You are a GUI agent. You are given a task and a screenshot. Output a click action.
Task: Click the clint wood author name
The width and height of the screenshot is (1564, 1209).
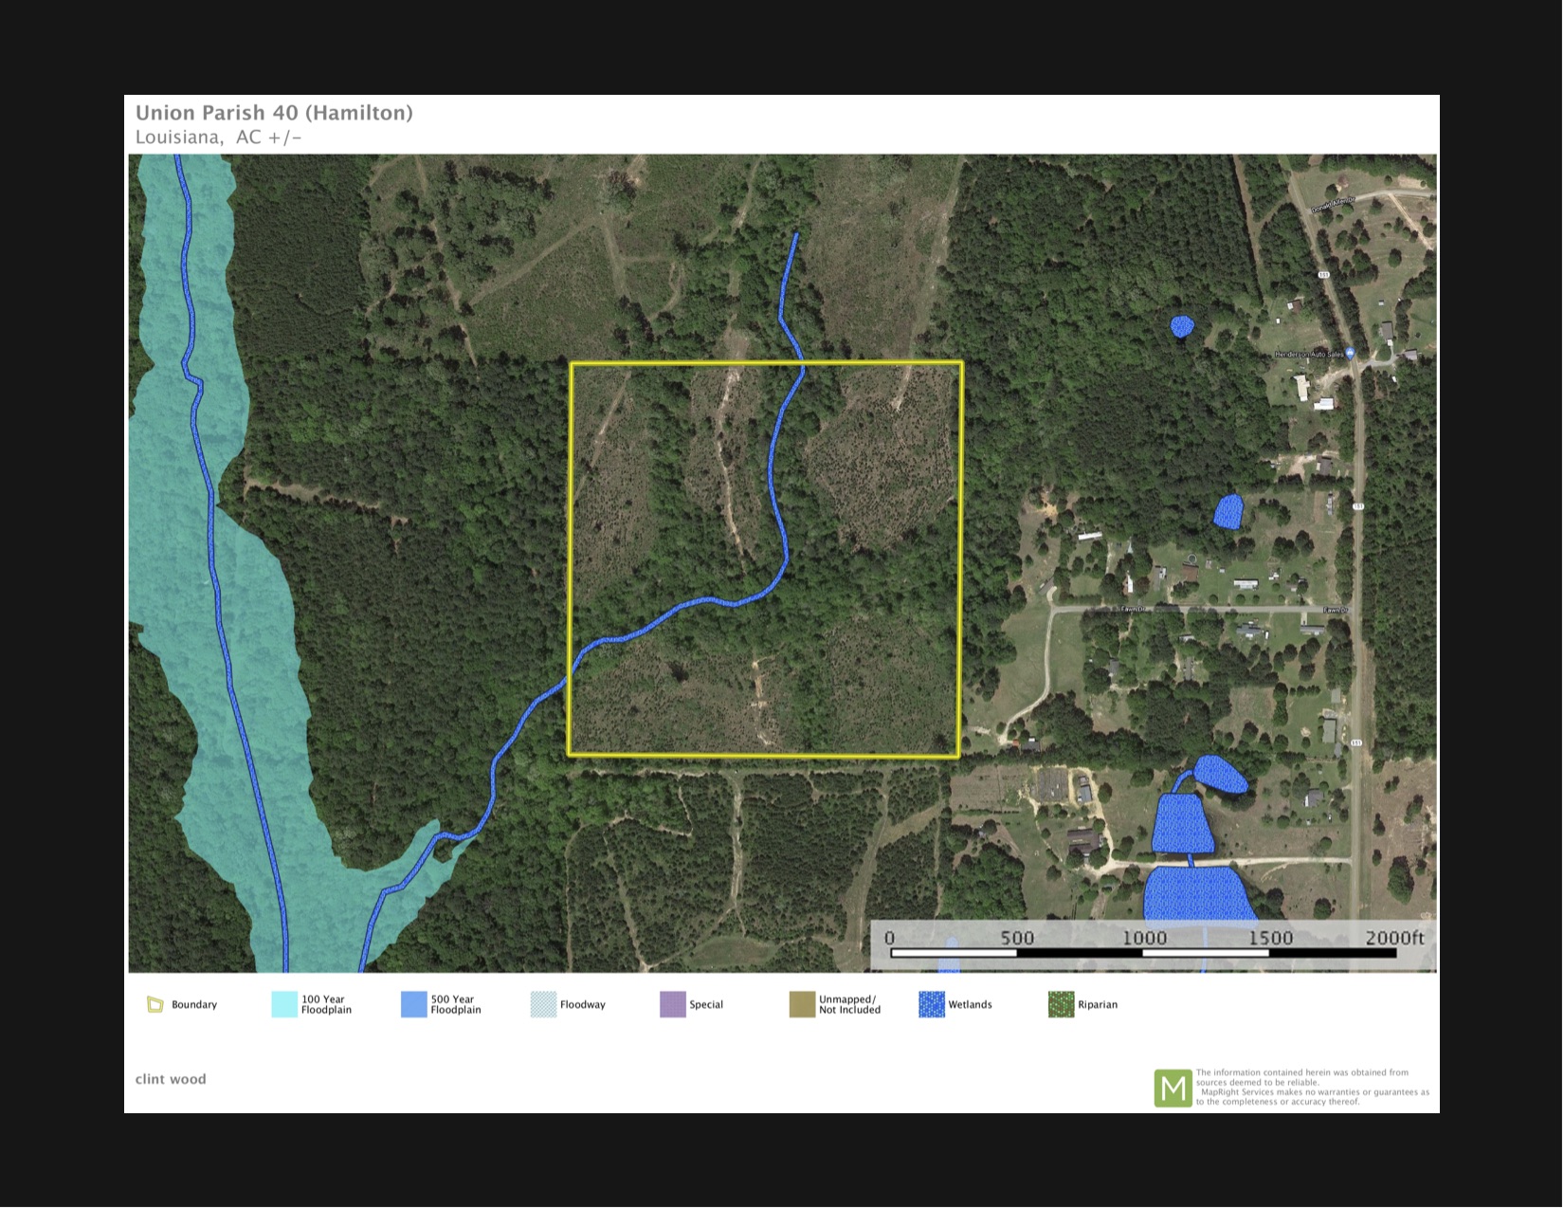(x=171, y=1079)
